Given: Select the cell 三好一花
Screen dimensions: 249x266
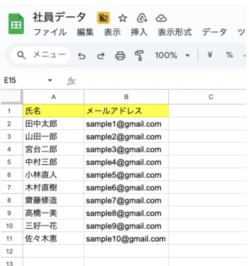Looking at the screenshot, I should click(x=53, y=226).
